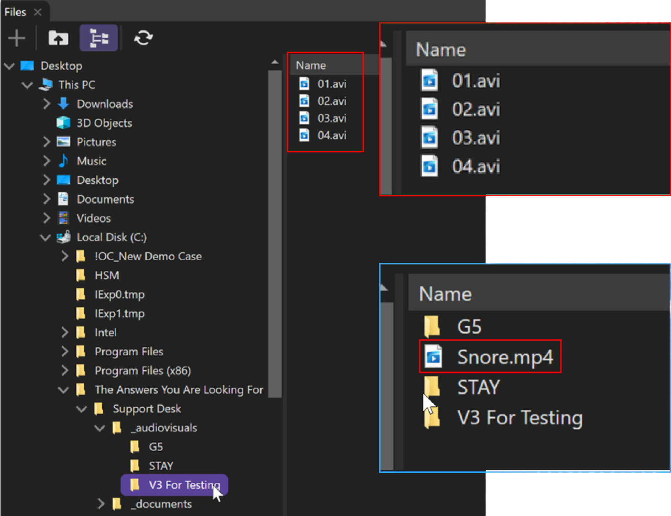The height and width of the screenshot is (516, 671).
Task: Click the plus add button in the toolbar
Action: (17, 38)
